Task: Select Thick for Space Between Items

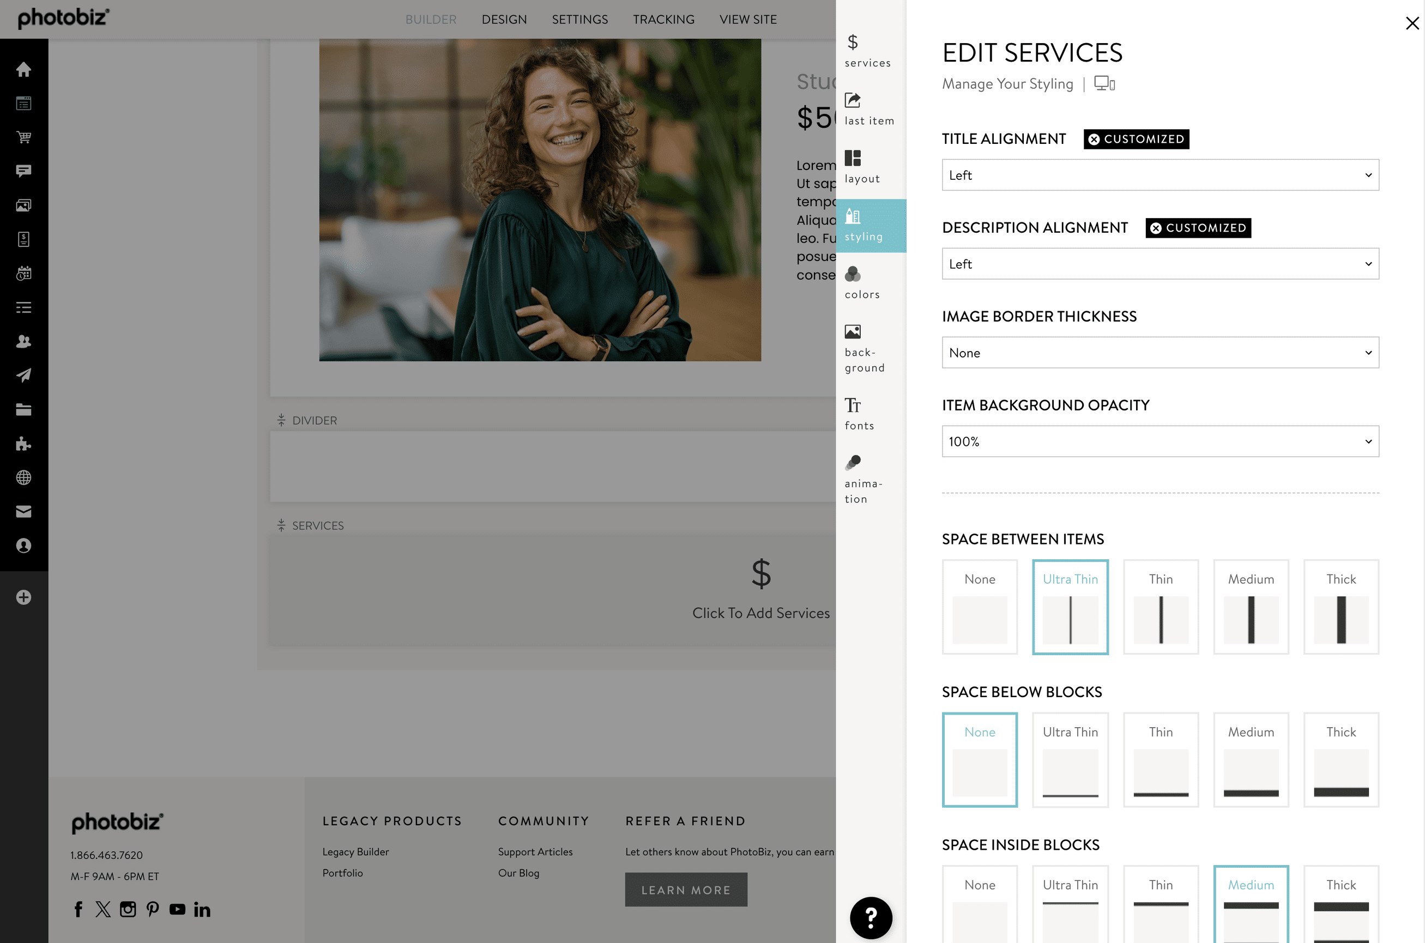Action: click(1341, 607)
